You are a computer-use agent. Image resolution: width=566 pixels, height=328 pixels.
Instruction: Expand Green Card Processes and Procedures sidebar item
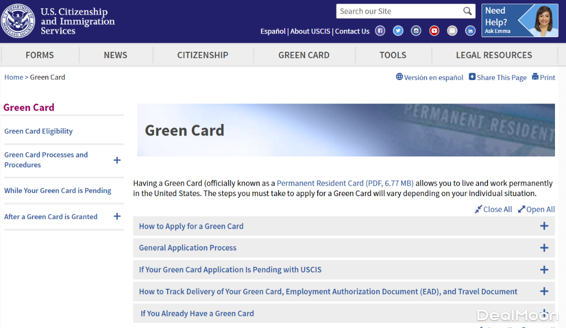point(117,160)
